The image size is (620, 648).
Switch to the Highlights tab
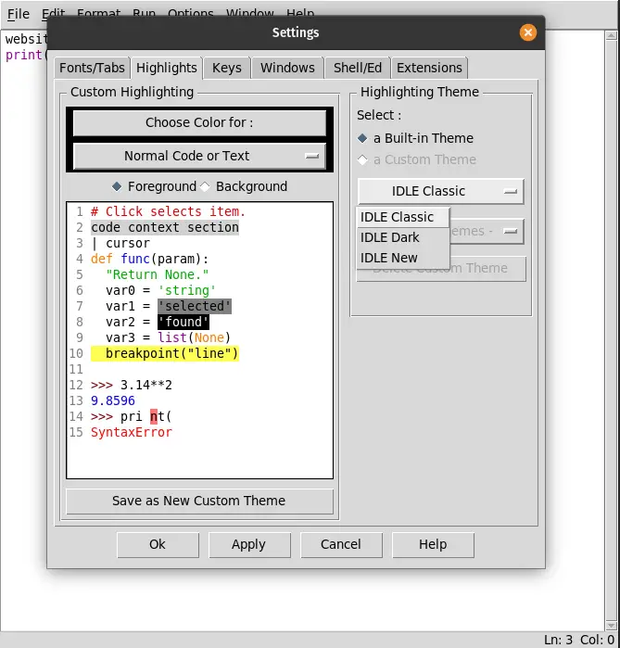point(167,68)
